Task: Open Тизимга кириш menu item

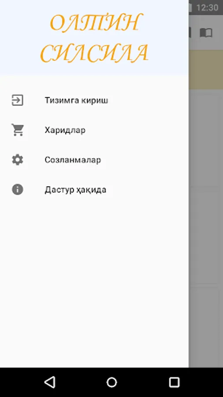Action: click(x=94, y=100)
